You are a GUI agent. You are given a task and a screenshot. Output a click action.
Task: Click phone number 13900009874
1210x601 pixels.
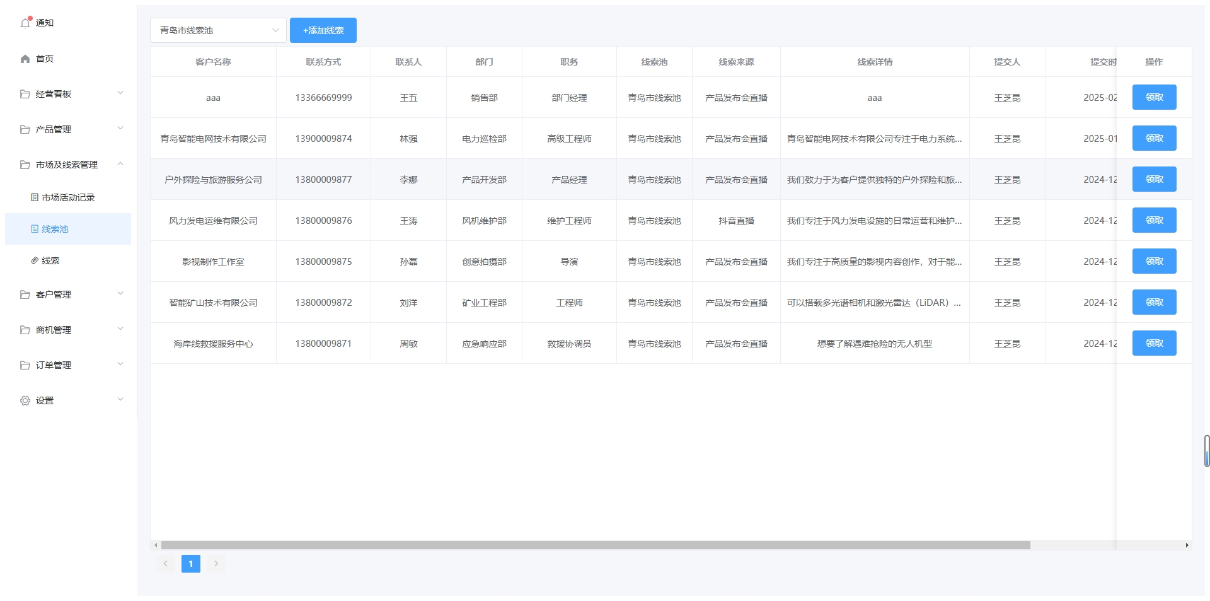click(x=323, y=139)
